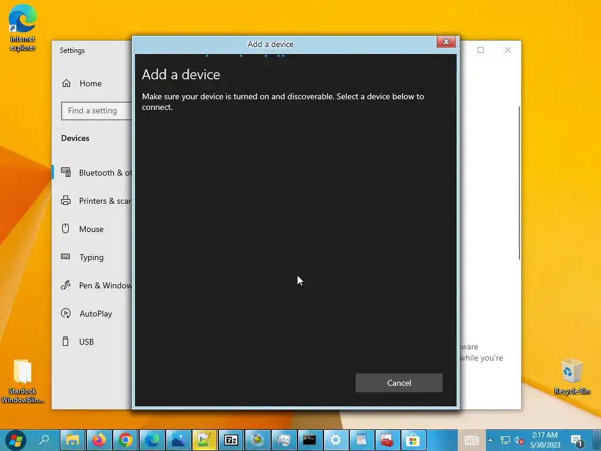Click the keyboard icon beside Typing
601x451 pixels.
pyautogui.click(x=66, y=257)
